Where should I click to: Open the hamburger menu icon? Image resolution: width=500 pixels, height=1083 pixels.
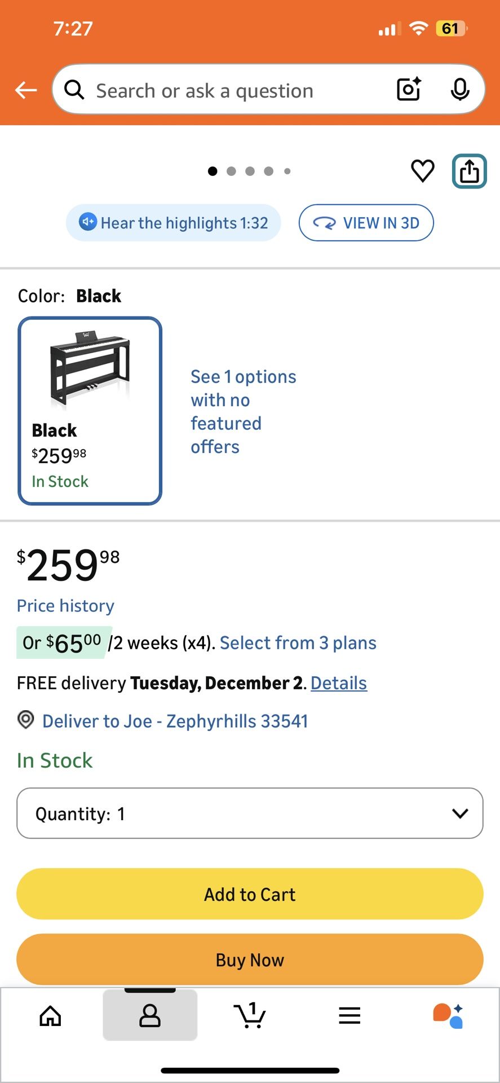click(349, 1016)
